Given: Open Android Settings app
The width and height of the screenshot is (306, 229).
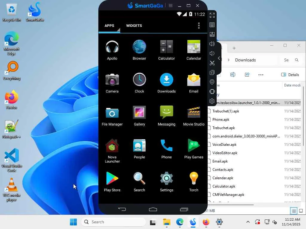Looking at the screenshot, I should (x=166, y=182).
